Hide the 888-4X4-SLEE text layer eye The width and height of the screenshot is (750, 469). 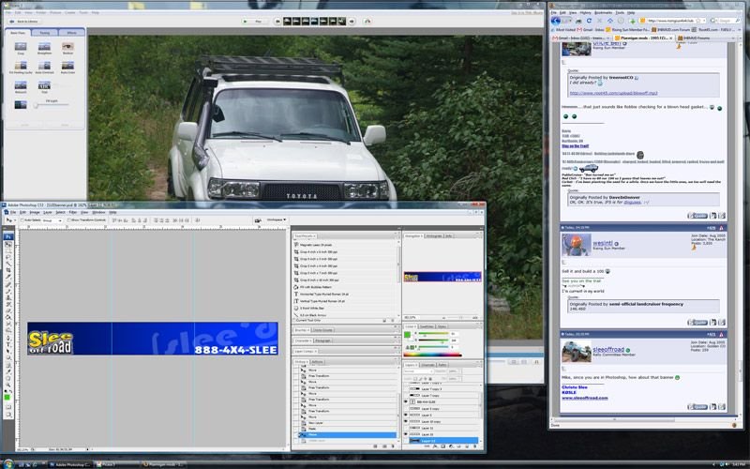click(x=406, y=402)
